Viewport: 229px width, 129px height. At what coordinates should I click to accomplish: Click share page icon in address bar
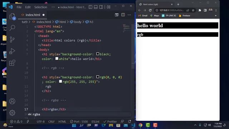[x=187, y=10]
